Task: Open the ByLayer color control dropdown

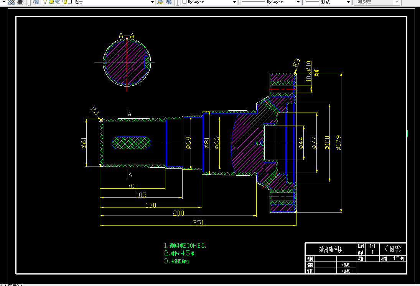Action: pos(234,2)
